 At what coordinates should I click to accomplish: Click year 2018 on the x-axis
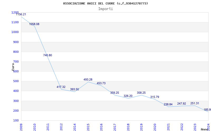[128, 127]
